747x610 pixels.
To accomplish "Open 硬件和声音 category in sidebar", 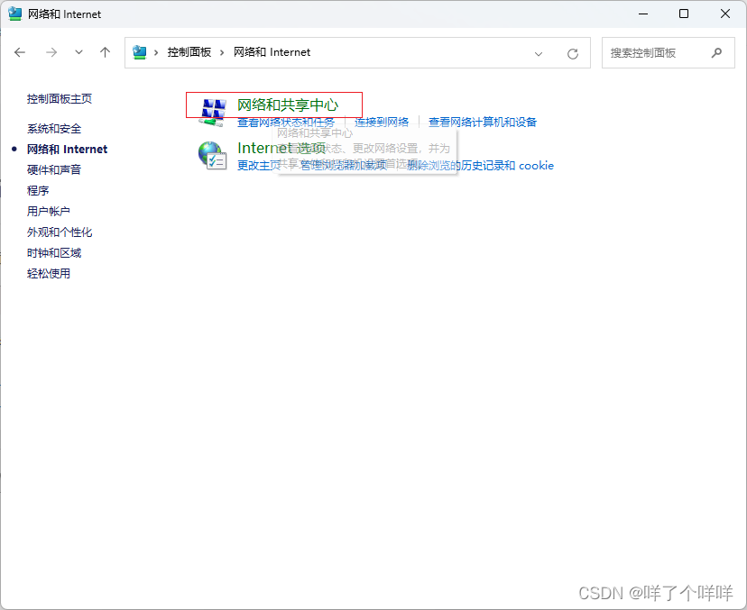I will [54, 170].
